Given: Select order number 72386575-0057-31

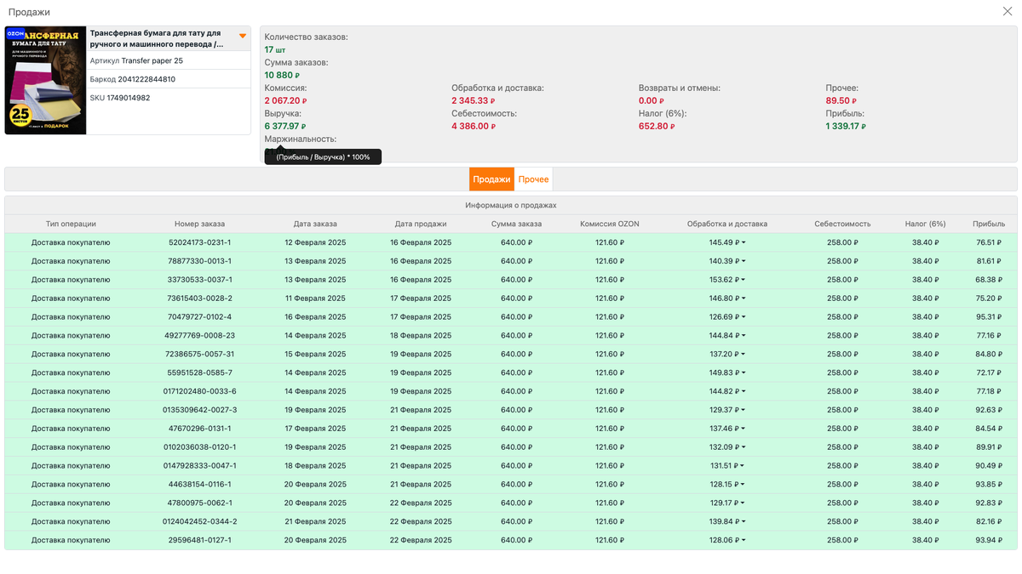Looking at the screenshot, I should 200,354.
